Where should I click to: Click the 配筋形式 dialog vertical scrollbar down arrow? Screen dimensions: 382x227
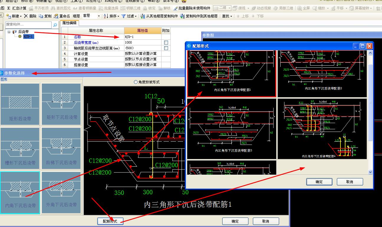pyautogui.click(x=371, y=172)
